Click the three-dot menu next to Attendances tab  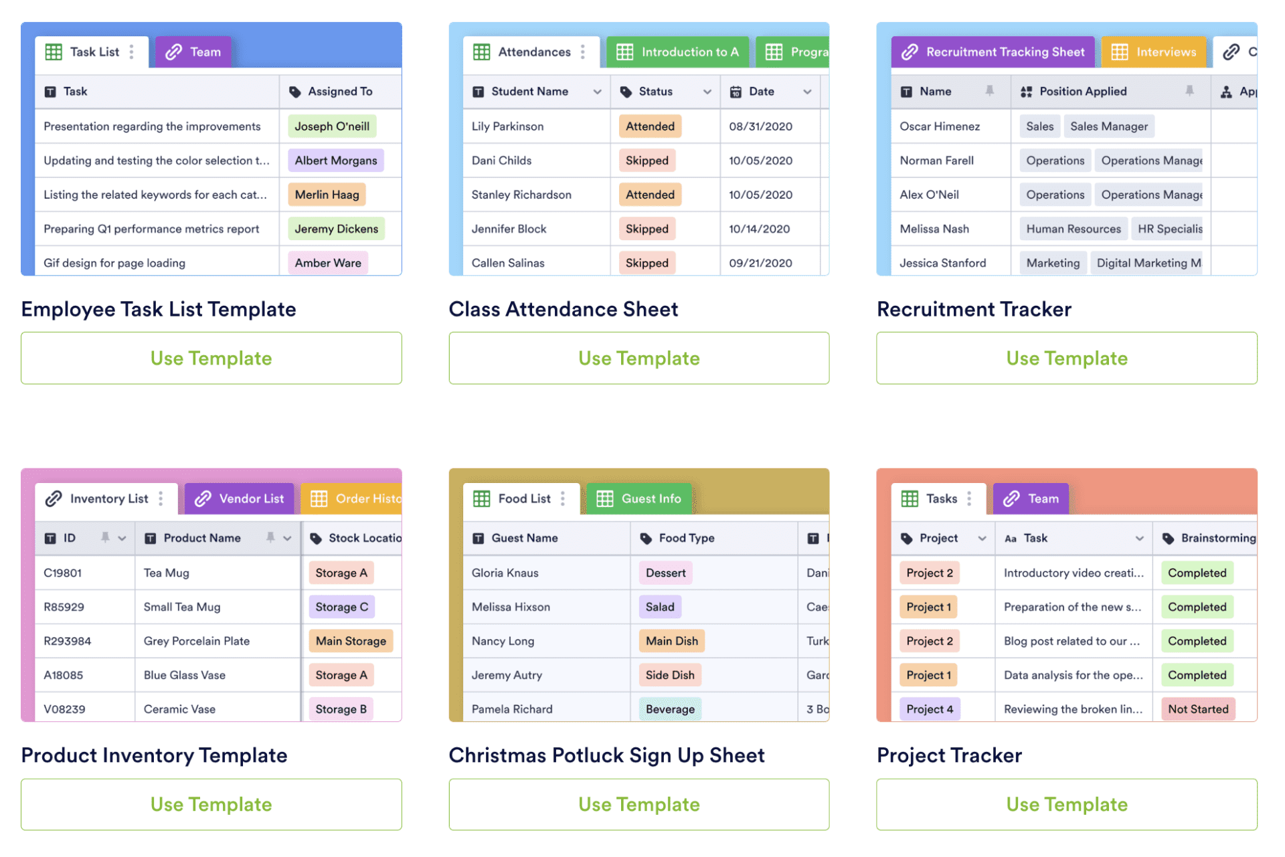coord(583,52)
